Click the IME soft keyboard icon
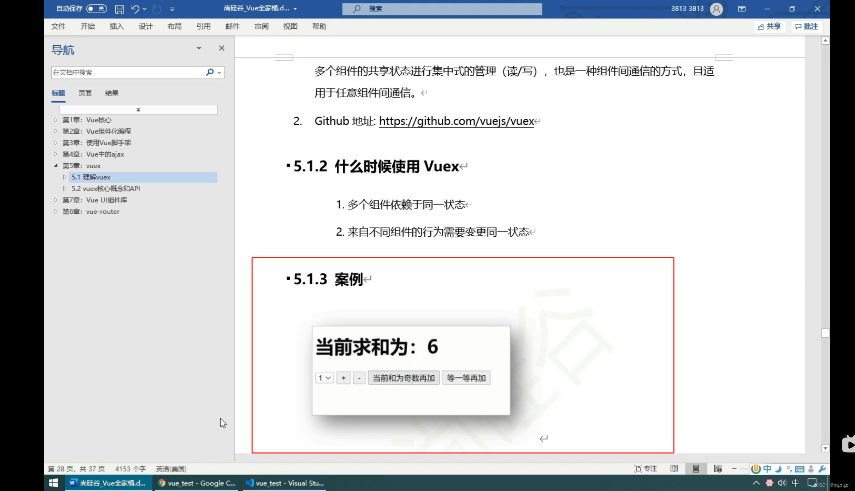This screenshot has height=491, width=855. pyautogui.click(x=800, y=469)
